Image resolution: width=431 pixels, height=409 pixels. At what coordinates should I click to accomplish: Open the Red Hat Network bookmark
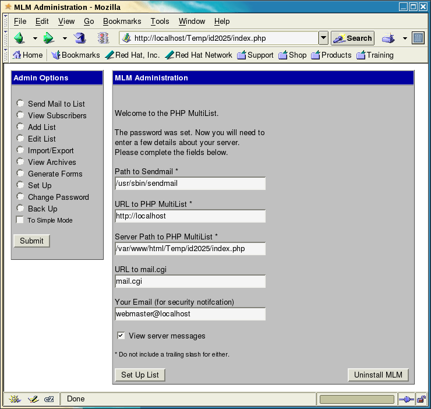199,55
